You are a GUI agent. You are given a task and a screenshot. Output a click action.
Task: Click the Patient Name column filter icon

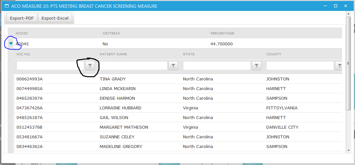tap(173, 66)
